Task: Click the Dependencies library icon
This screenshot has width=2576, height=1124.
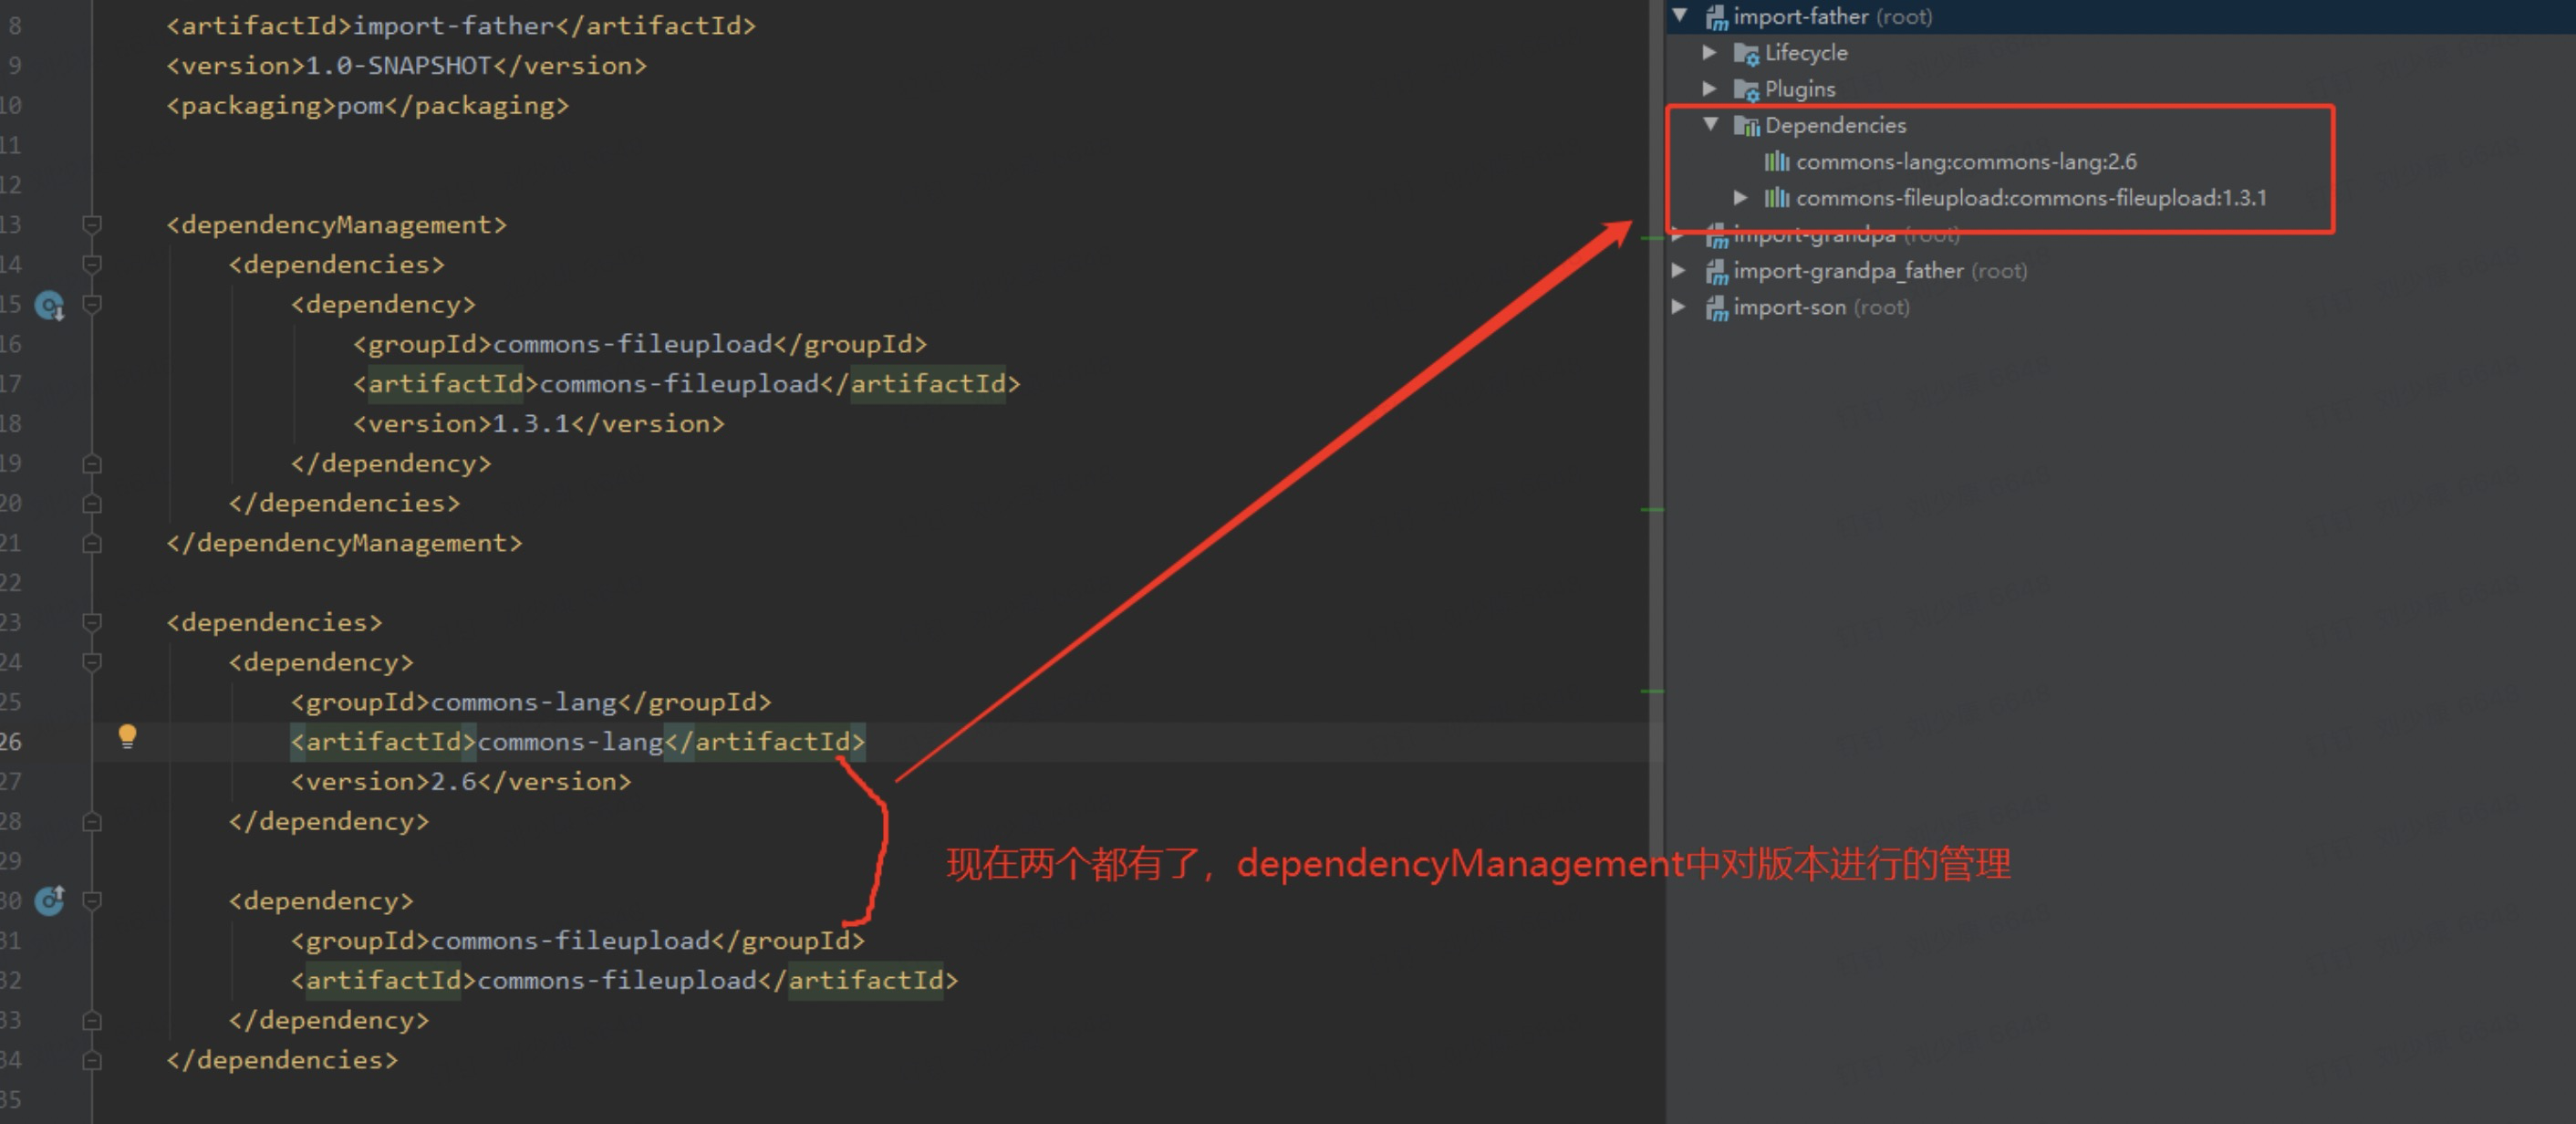Action: (x=1748, y=125)
